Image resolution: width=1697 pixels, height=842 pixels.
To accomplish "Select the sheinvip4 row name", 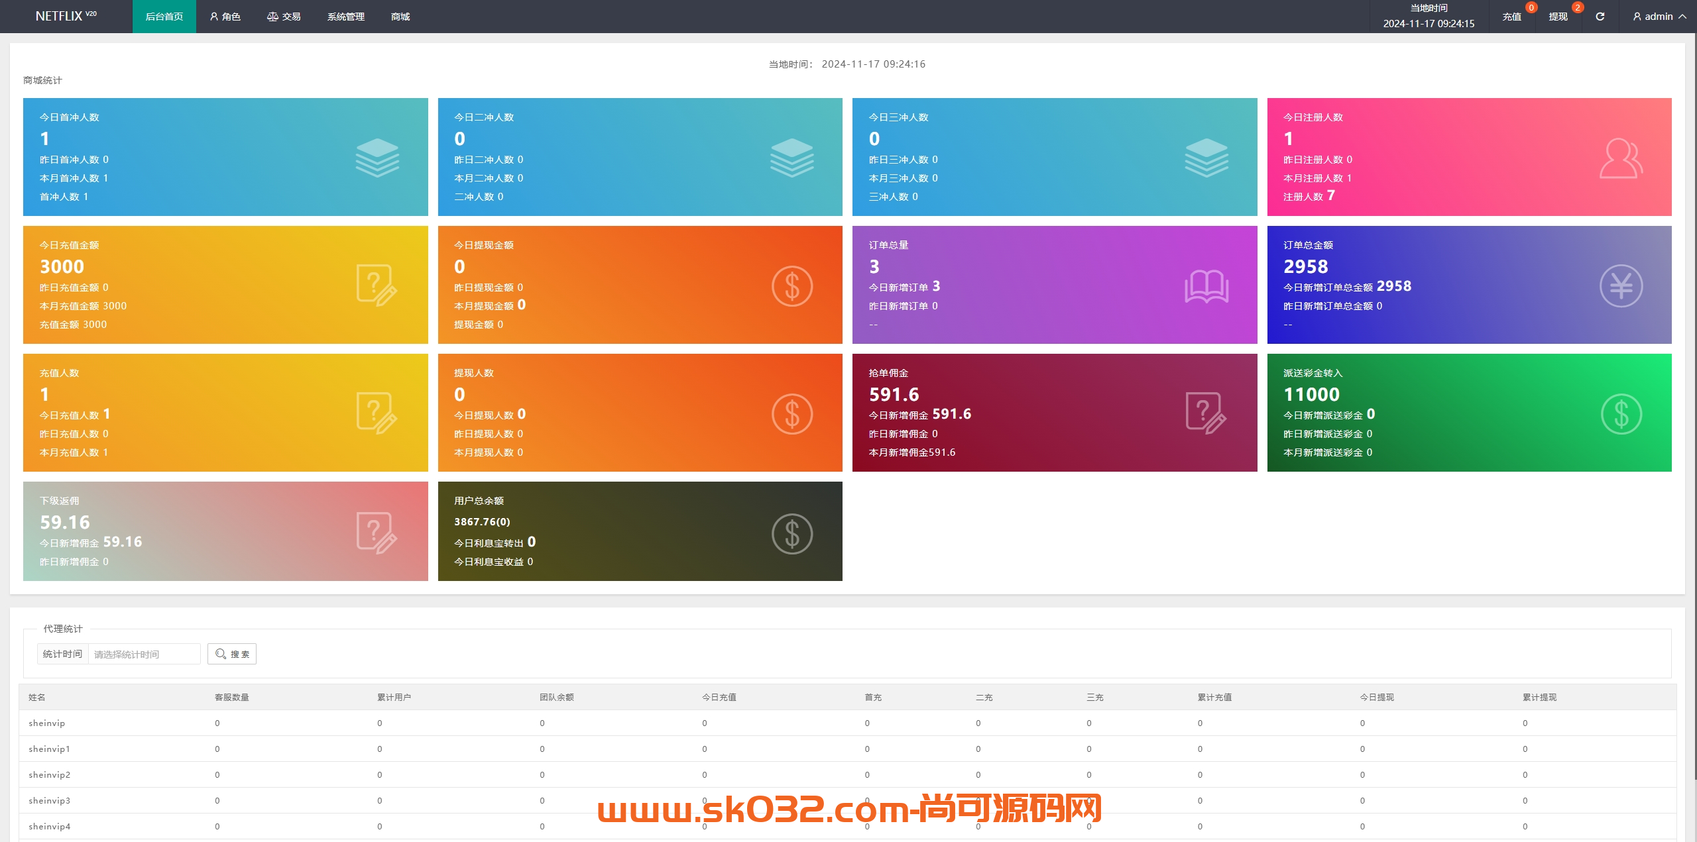I will click(50, 826).
